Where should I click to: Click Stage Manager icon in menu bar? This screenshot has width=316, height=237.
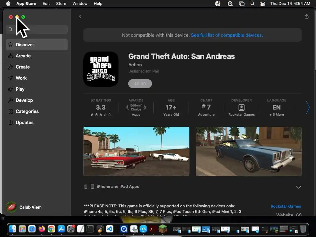pos(242,4)
